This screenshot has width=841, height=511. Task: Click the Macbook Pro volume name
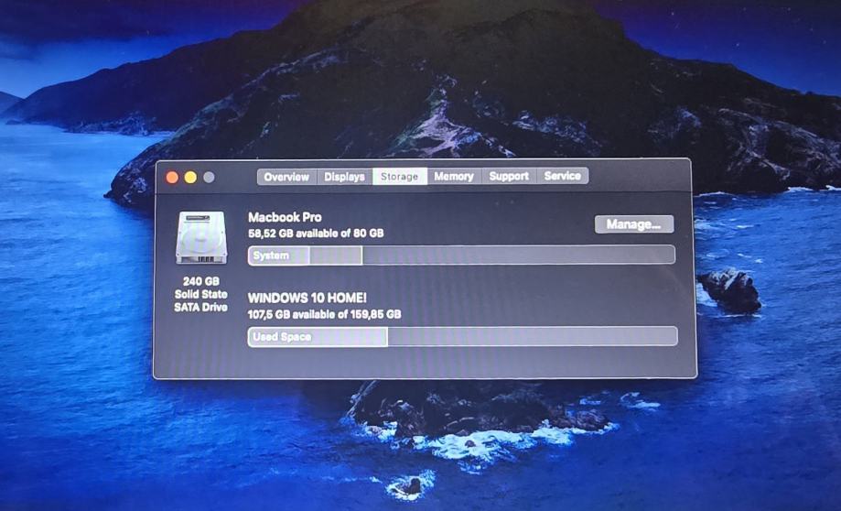pos(285,217)
